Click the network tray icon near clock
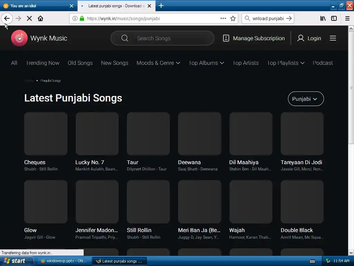354x266 pixels. pos(328,261)
